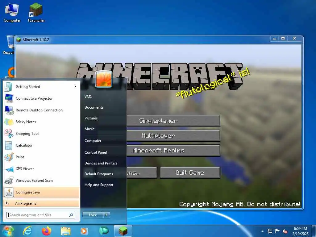The height and width of the screenshot is (237, 316).
Task: Click the Windows Fax and Scan icon
Action: pyautogui.click(x=9, y=181)
